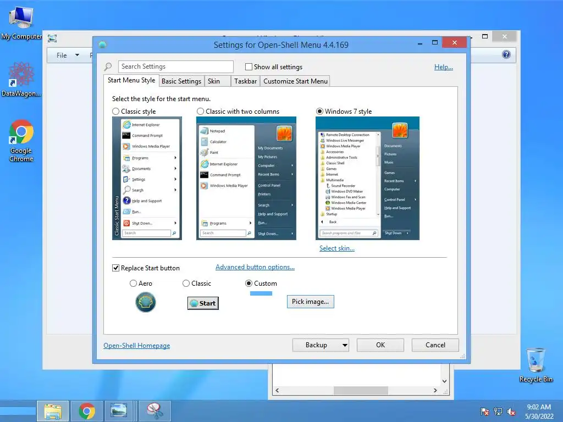
Task: Click the Aero shell start button image
Action: pyautogui.click(x=145, y=302)
